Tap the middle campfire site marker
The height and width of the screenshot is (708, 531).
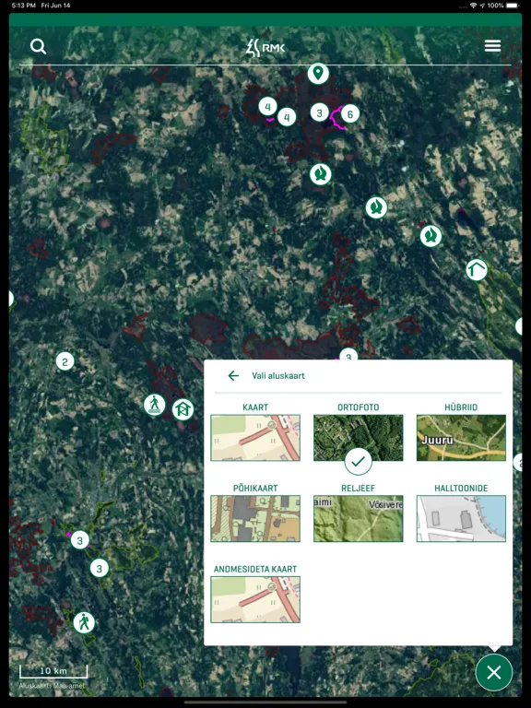tap(376, 207)
